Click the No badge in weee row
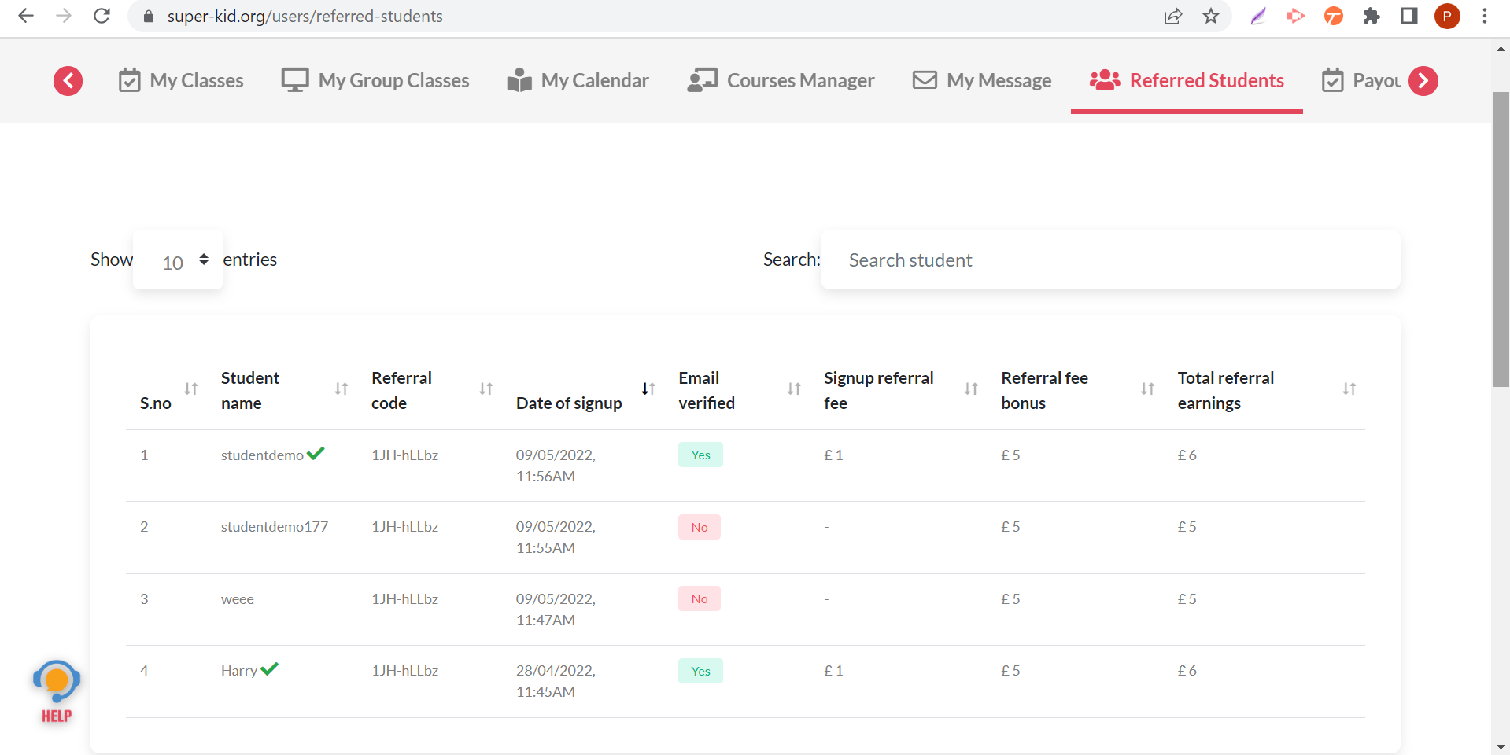1510x755 pixels. tap(700, 598)
